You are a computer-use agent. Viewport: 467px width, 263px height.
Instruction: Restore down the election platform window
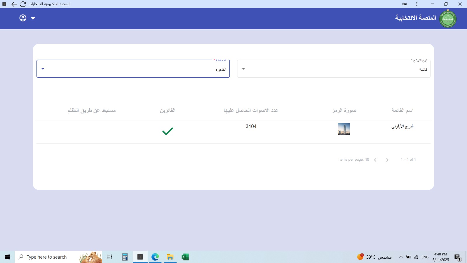(x=446, y=4)
